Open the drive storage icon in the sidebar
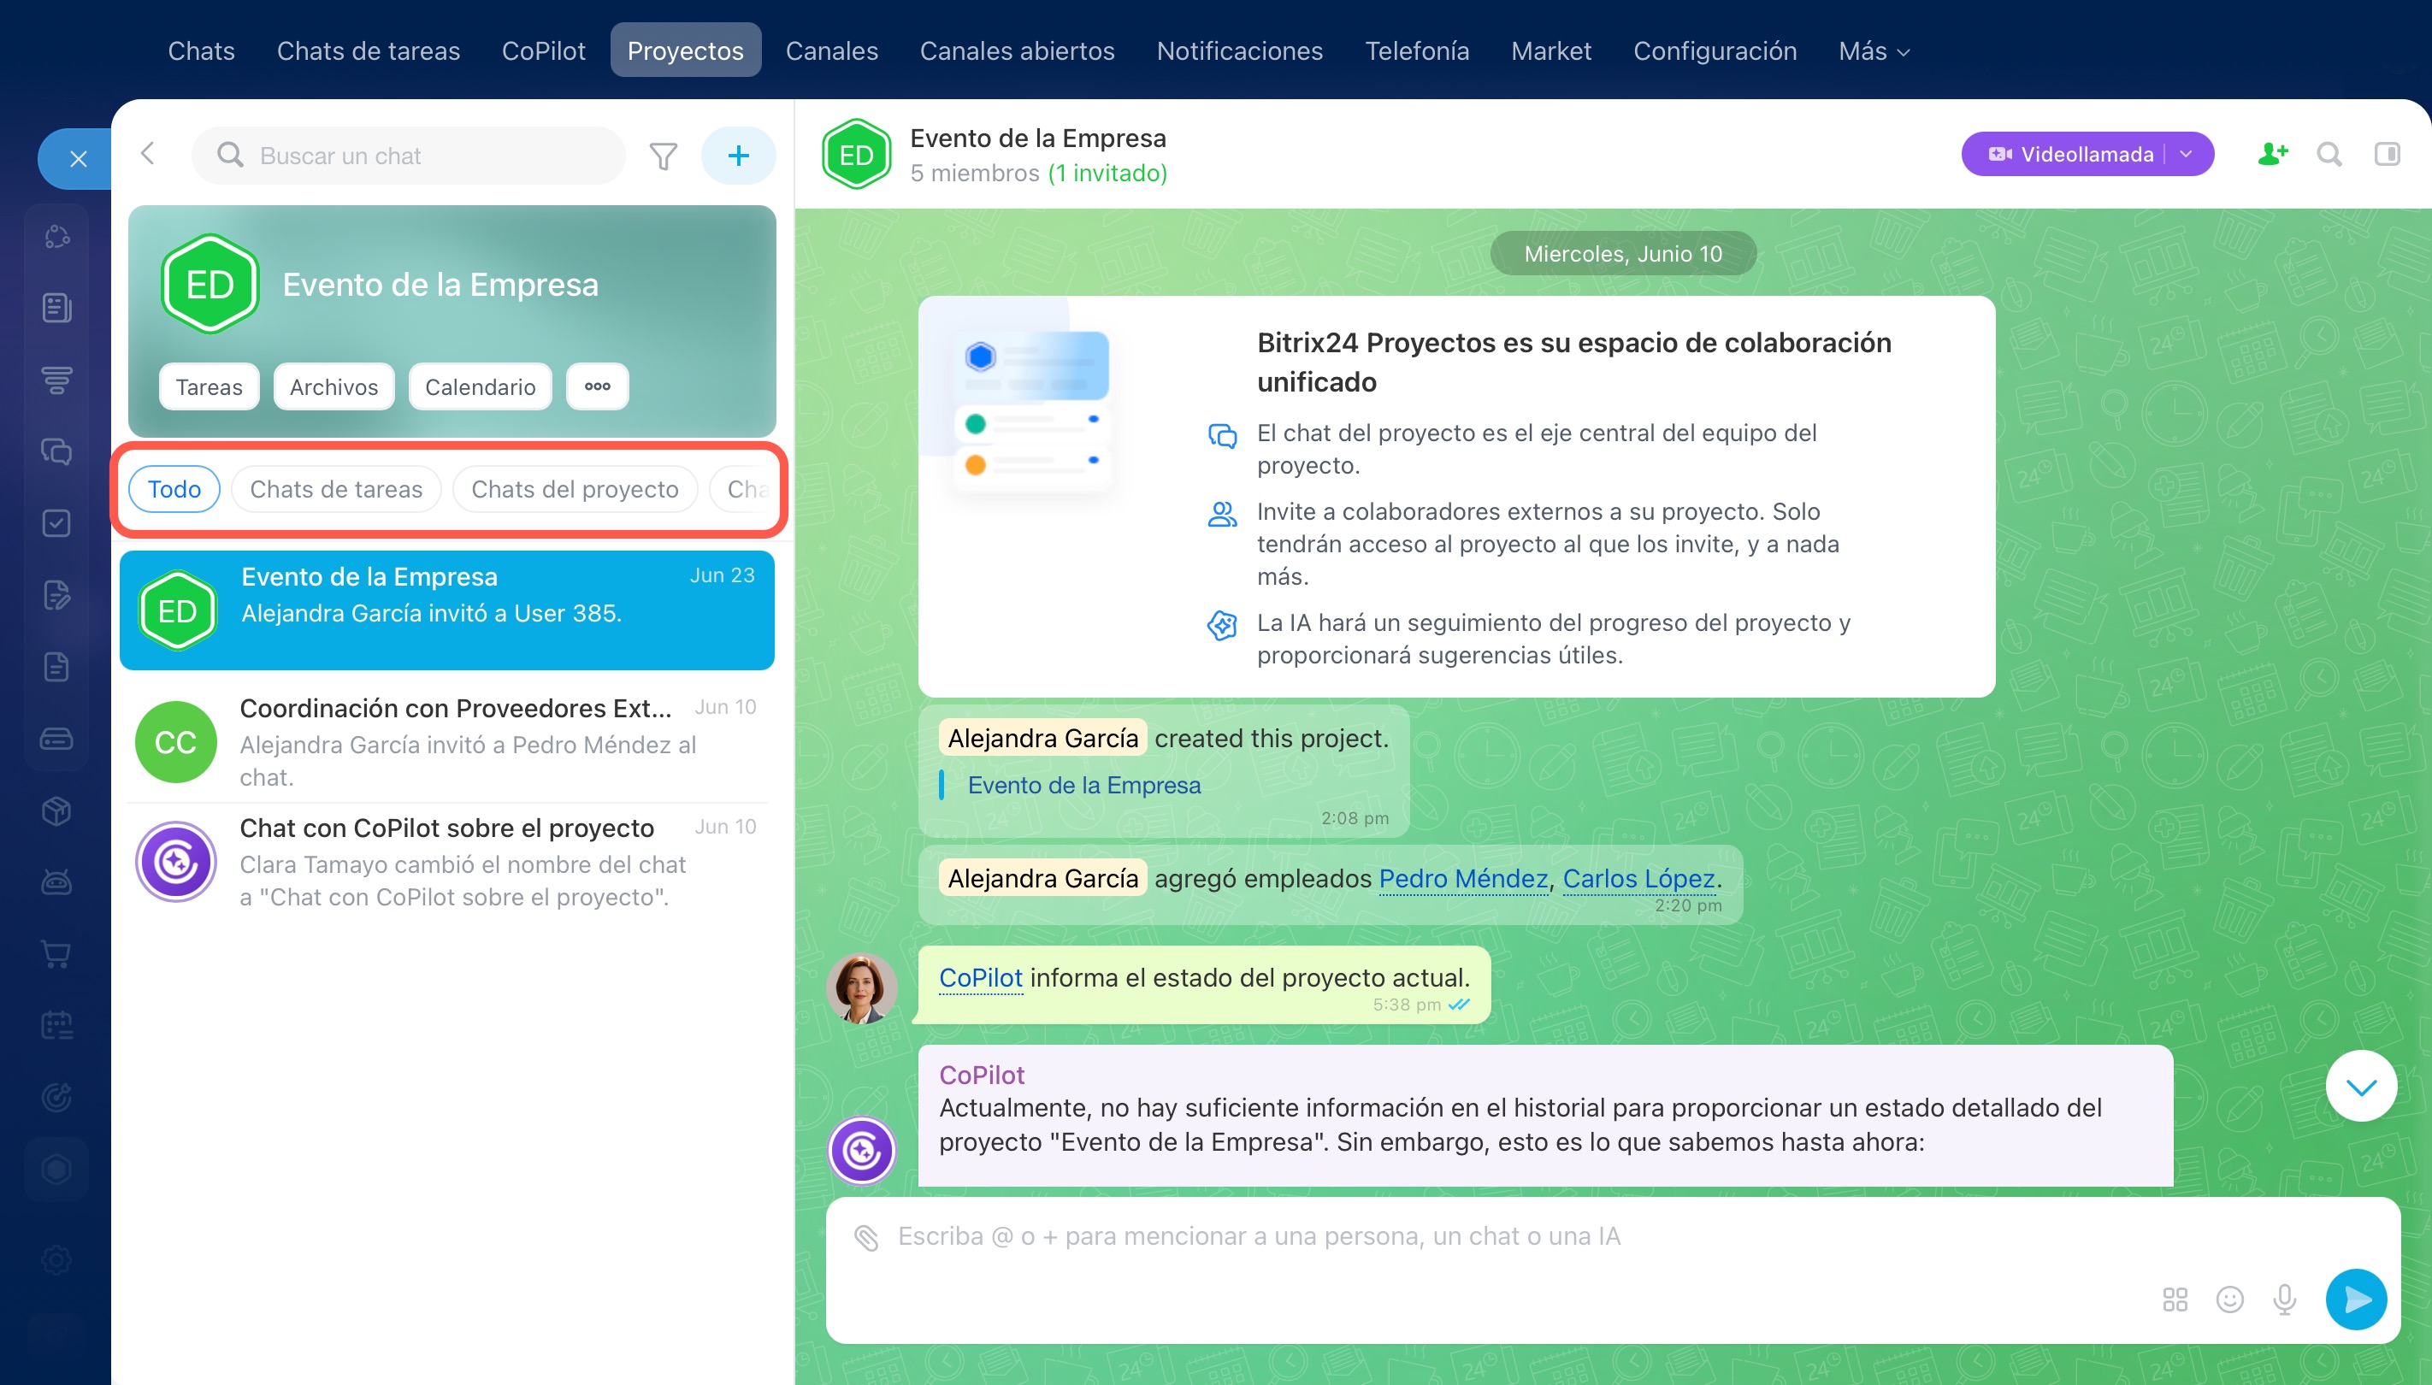 coord(57,738)
